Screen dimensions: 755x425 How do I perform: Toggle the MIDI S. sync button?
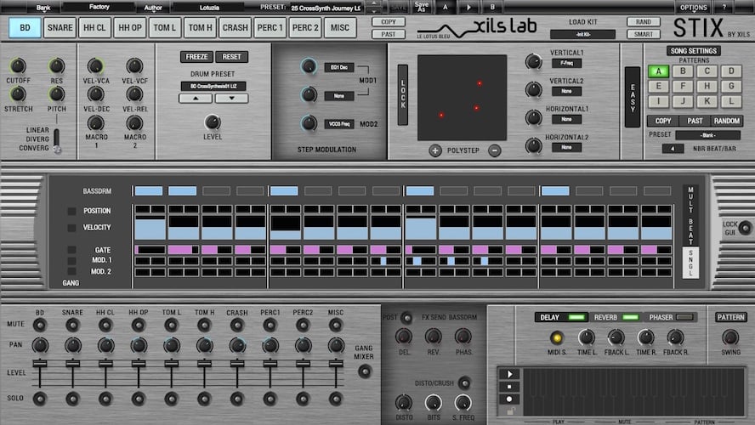click(x=556, y=338)
